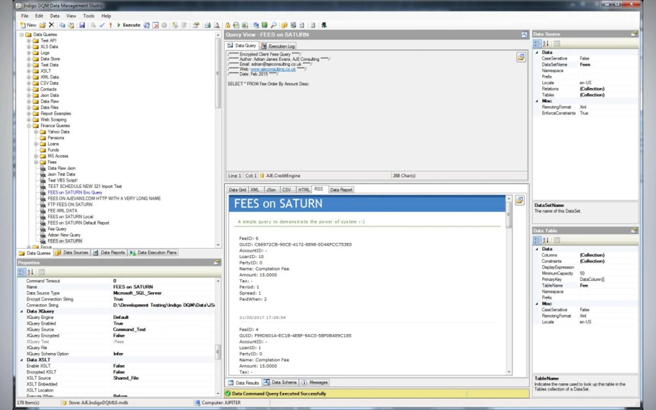This screenshot has height=410, width=656.
Task: Open the www.ajeconsulting.co.uk link
Action: tap(273, 69)
